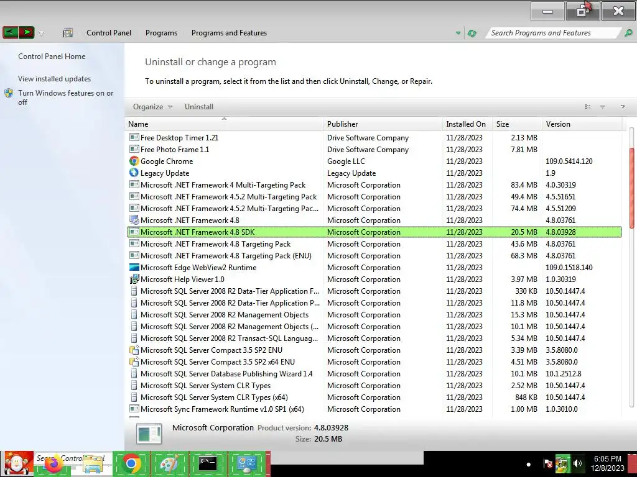The image size is (637, 477).
Task: Select .NET Framework 4.8 Targeting Pack (ENU)
Action: pos(374,255)
